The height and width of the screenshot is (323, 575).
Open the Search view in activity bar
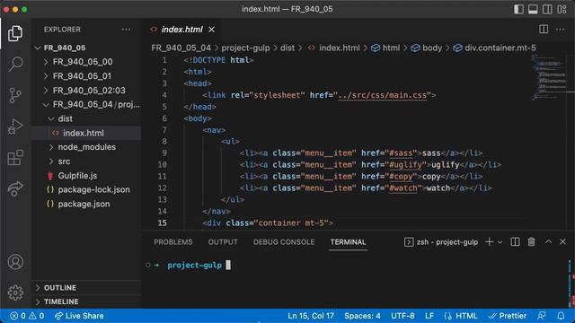tap(15, 64)
